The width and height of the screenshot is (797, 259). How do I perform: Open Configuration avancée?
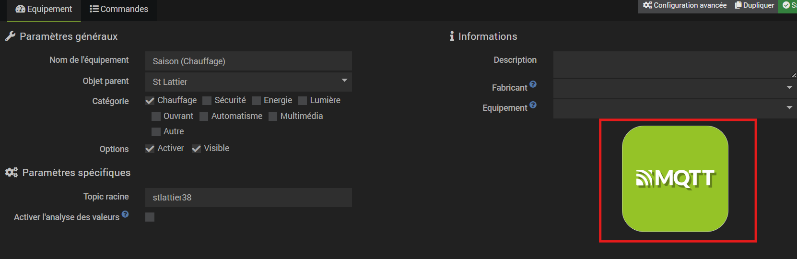click(685, 5)
